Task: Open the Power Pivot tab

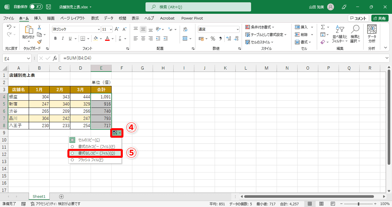Action: pyautogui.click(x=192, y=18)
